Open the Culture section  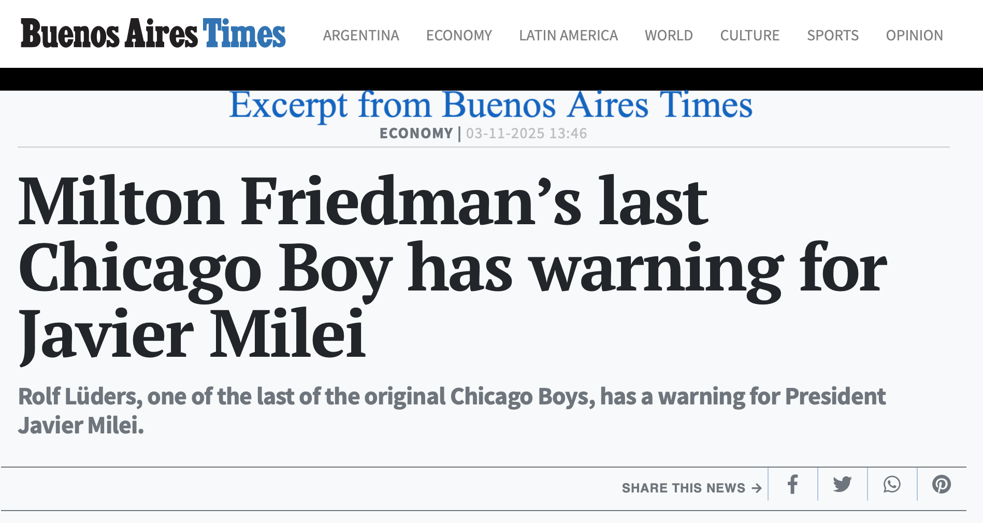pyautogui.click(x=749, y=35)
